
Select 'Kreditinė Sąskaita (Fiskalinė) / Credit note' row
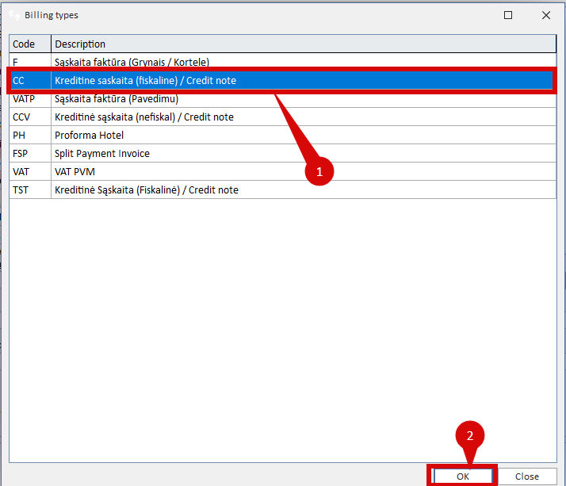tap(283, 189)
